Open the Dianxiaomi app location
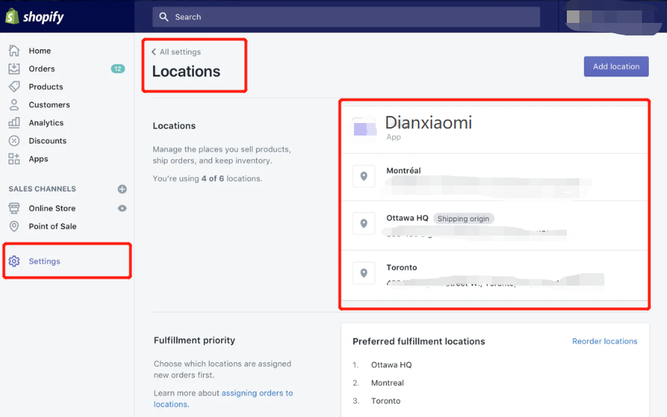This screenshot has height=417, width=667. tap(495, 129)
